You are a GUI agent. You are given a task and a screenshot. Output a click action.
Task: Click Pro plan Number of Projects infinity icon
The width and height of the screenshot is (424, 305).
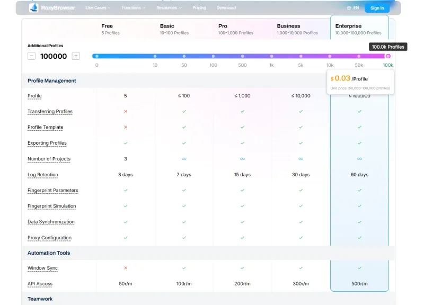click(242, 159)
